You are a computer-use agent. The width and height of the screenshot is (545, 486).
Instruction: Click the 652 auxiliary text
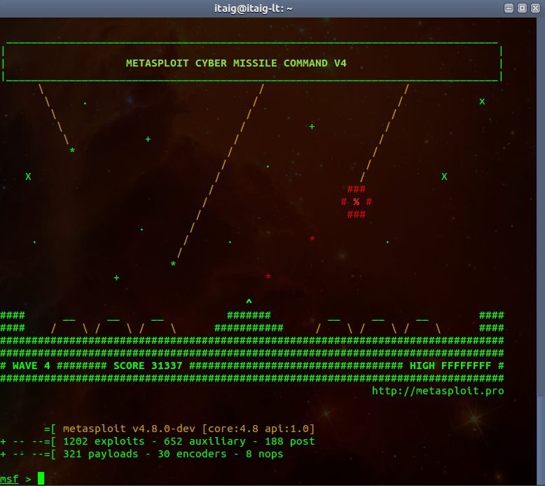[x=205, y=442]
